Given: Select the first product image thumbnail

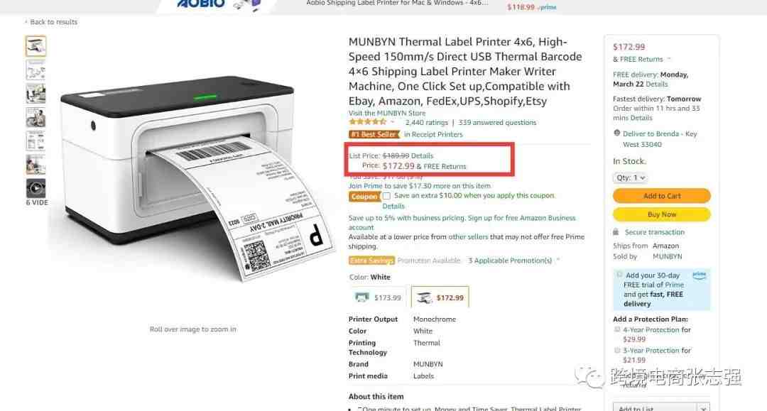Looking at the screenshot, I should [36, 46].
